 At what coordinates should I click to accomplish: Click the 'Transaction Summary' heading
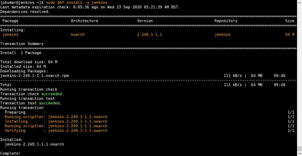(22, 44)
